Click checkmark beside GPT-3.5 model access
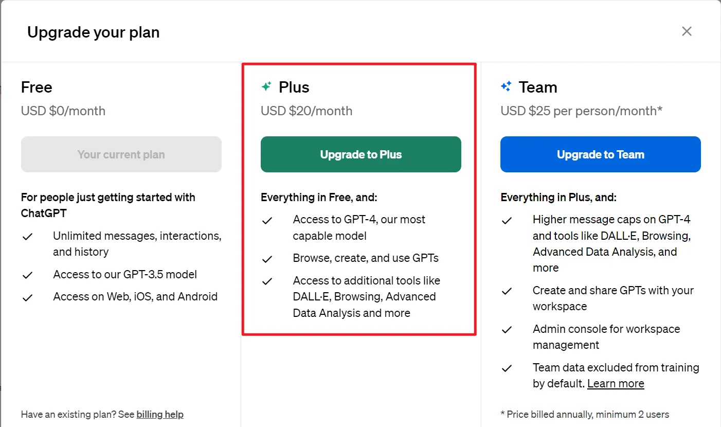This screenshot has width=721, height=427. point(27,275)
